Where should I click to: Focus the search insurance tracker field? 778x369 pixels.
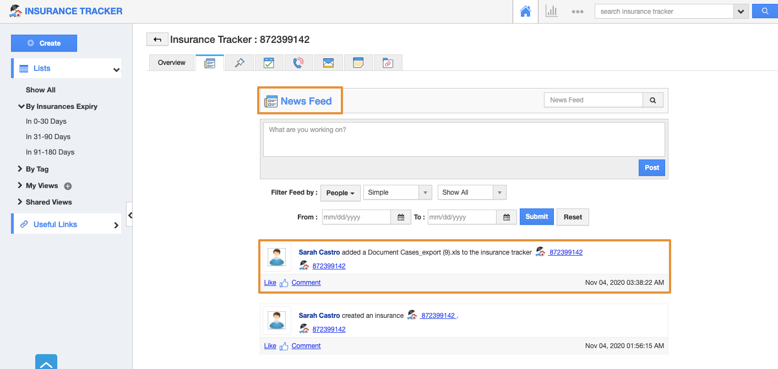point(664,12)
